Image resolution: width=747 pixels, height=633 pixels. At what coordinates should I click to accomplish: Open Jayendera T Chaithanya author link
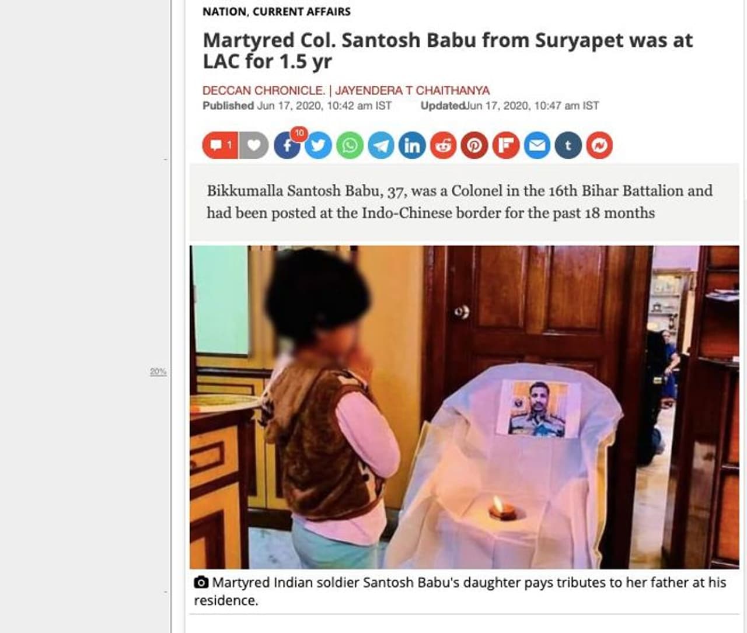412,90
